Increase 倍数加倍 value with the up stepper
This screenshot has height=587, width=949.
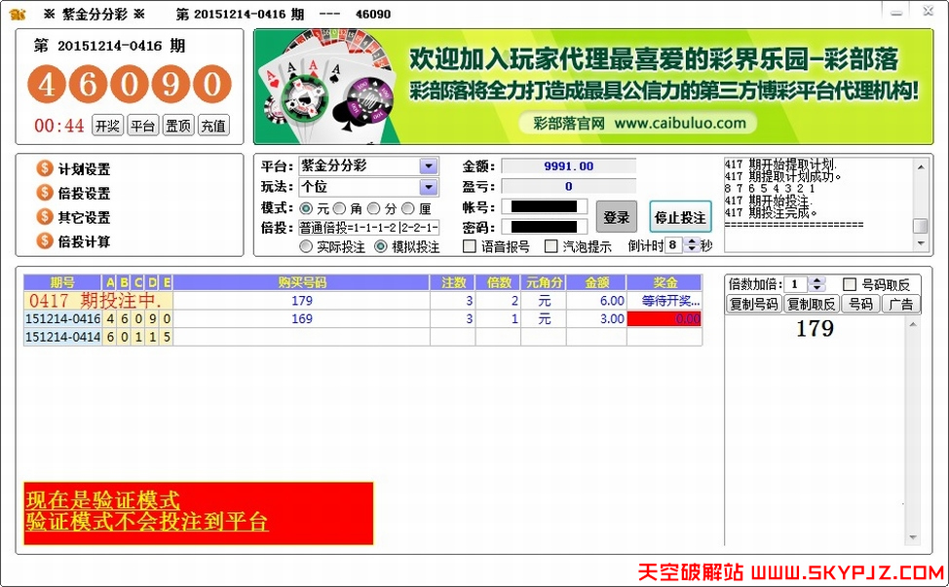pyautogui.click(x=817, y=281)
